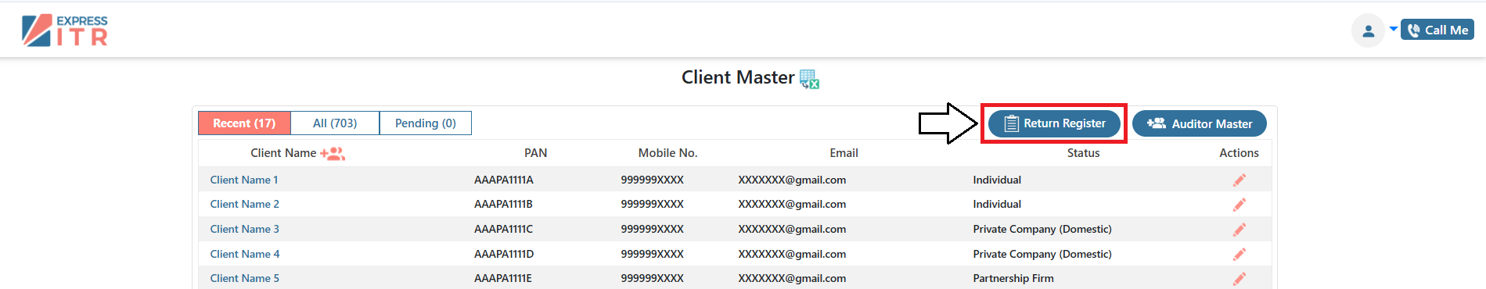Viewport: 1486px width, 289px height.
Task: Open the Auditor Master
Action: point(1199,123)
